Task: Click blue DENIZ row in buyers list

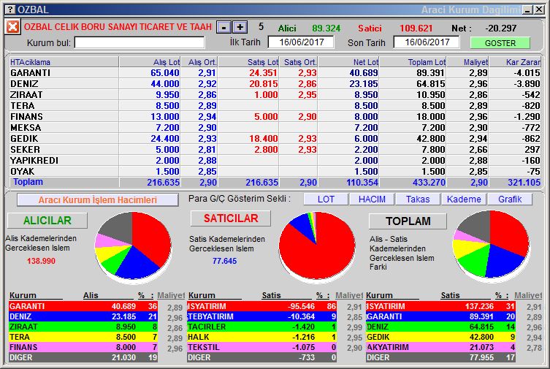Action: pyautogui.click(x=83, y=316)
